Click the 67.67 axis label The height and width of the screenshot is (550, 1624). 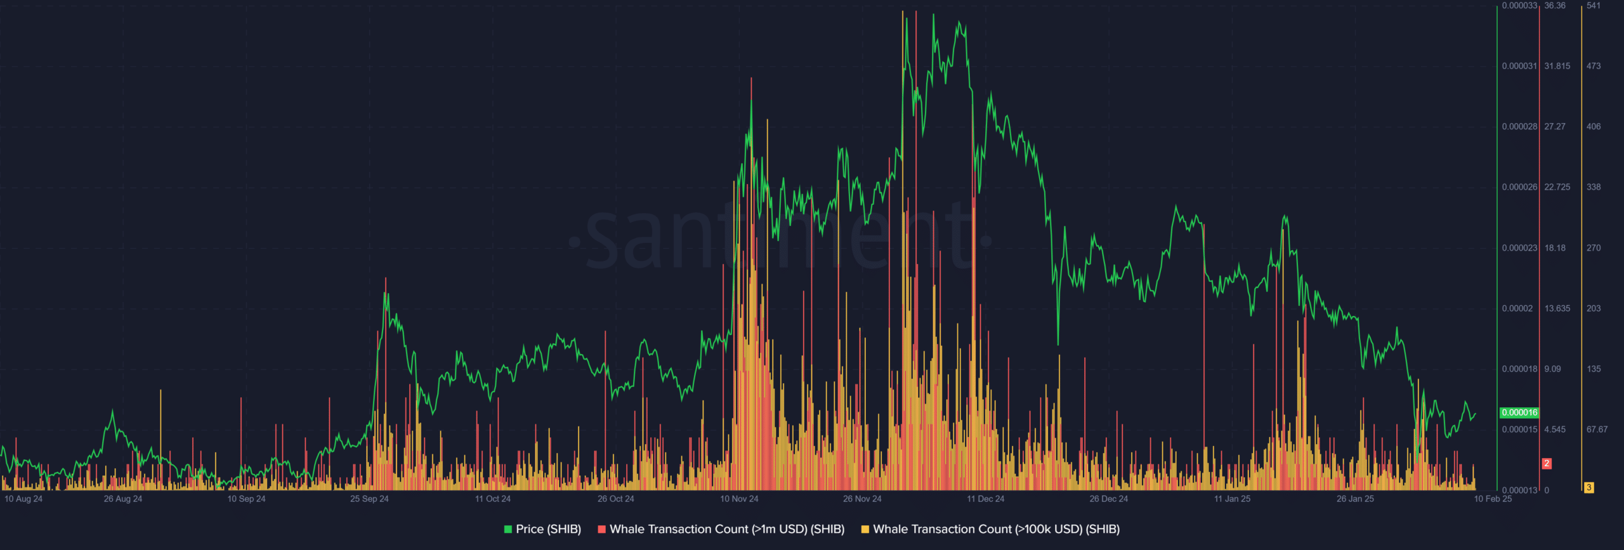[x=1597, y=429]
